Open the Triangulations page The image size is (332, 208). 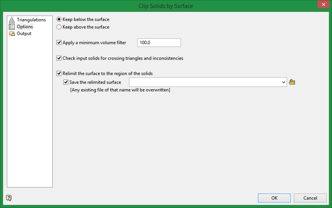coord(31,20)
